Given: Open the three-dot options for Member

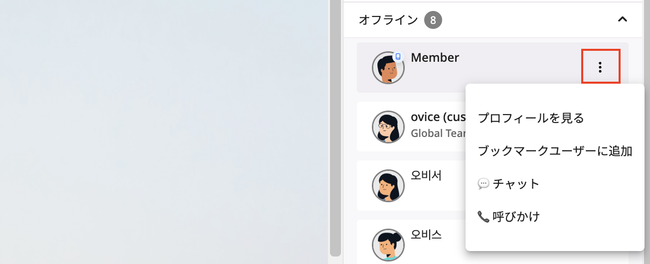Looking at the screenshot, I should click(600, 67).
